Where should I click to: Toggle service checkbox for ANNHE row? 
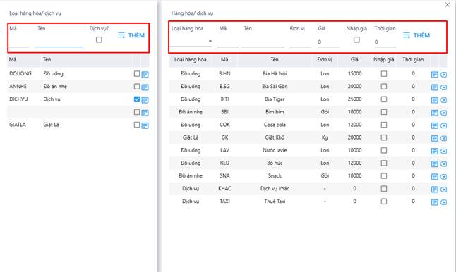pos(137,87)
